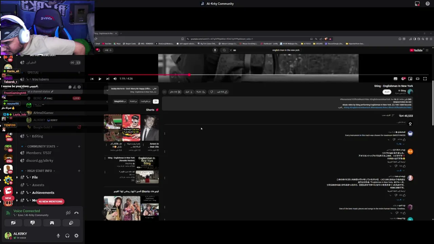Collapse the SPECIAL category
Viewport: 434px width, 244px height.
pos(33,73)
